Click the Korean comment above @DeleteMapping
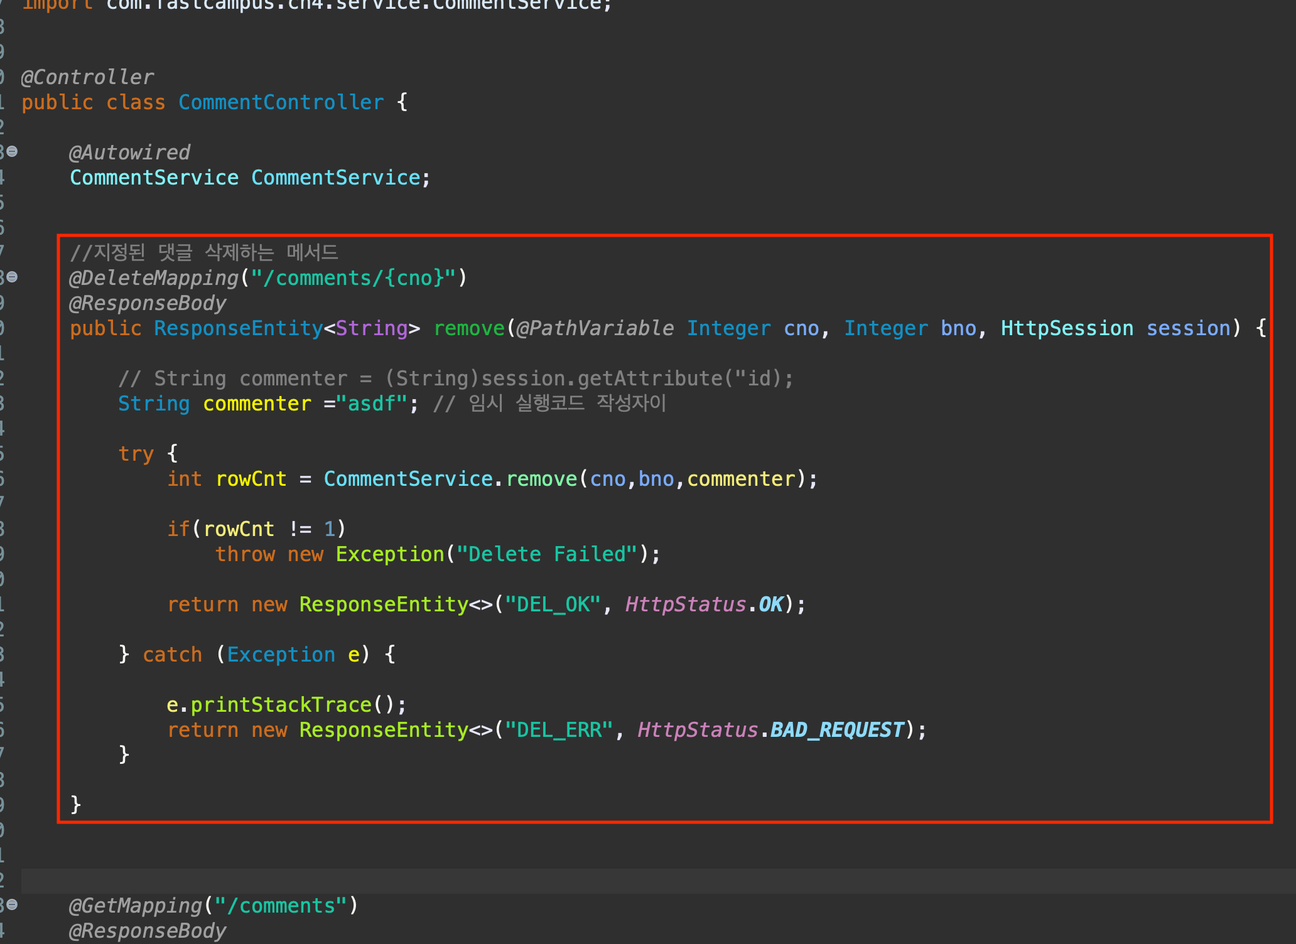 [x=204, y=253]
